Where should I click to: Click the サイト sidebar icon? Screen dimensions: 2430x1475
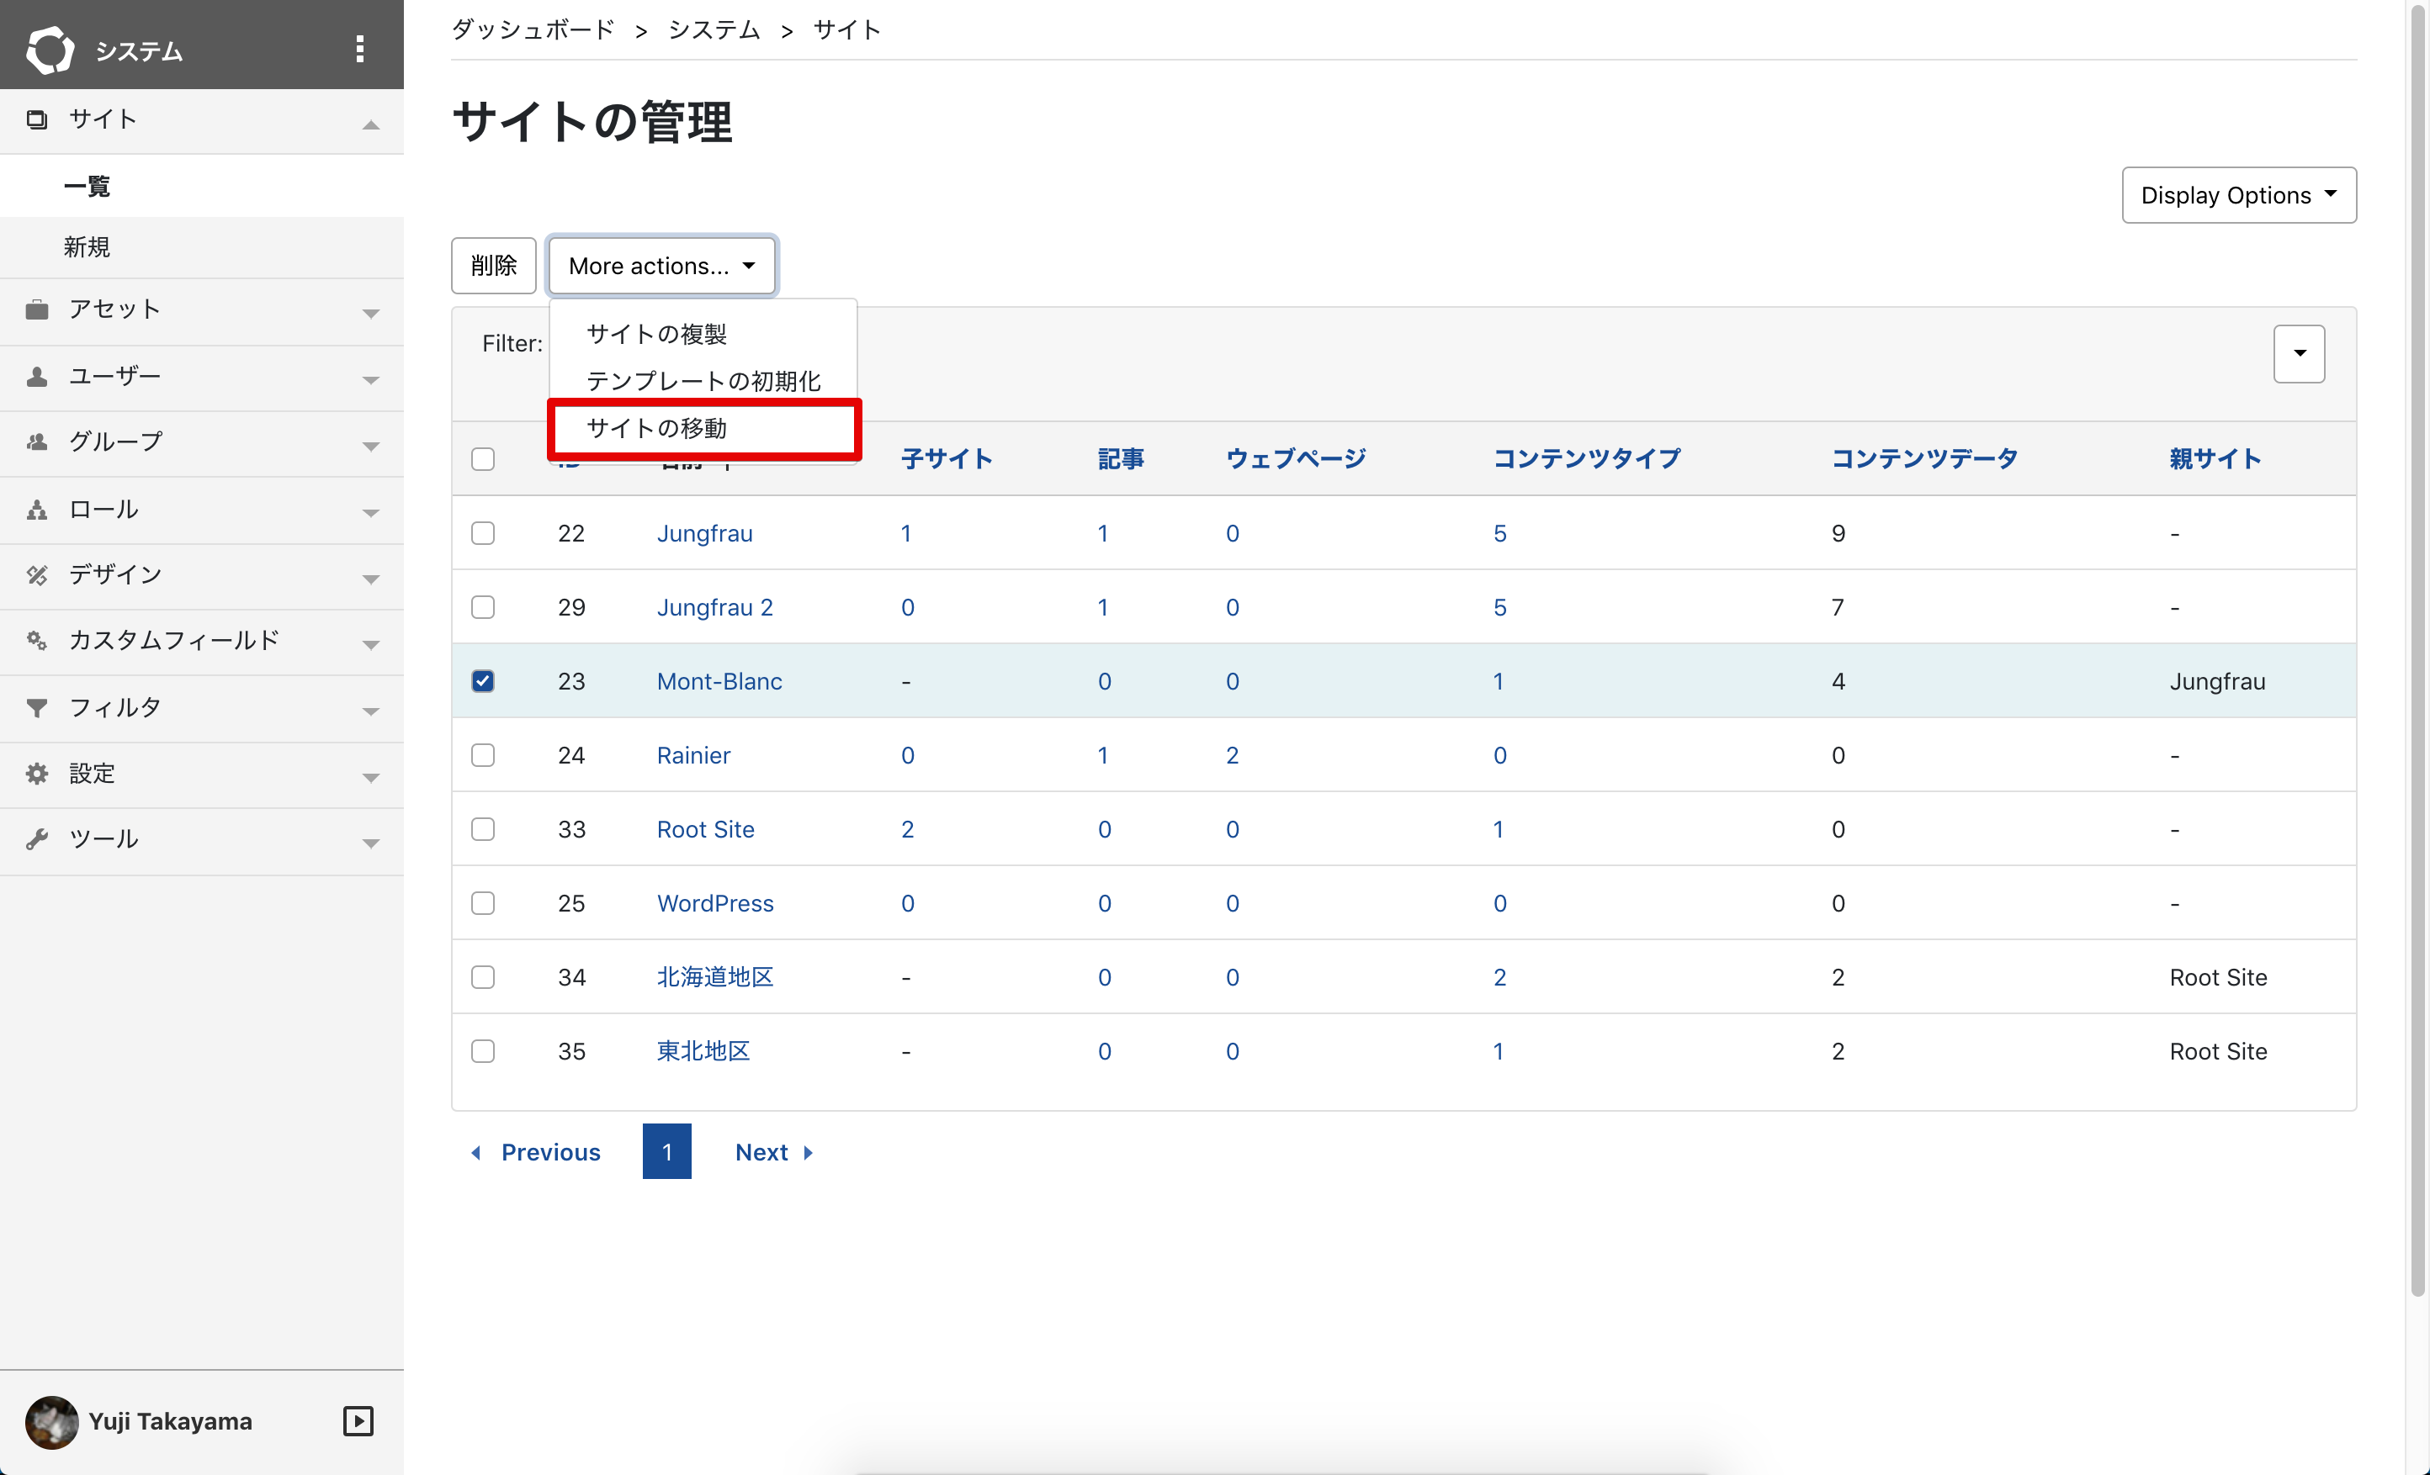[38, 119]
